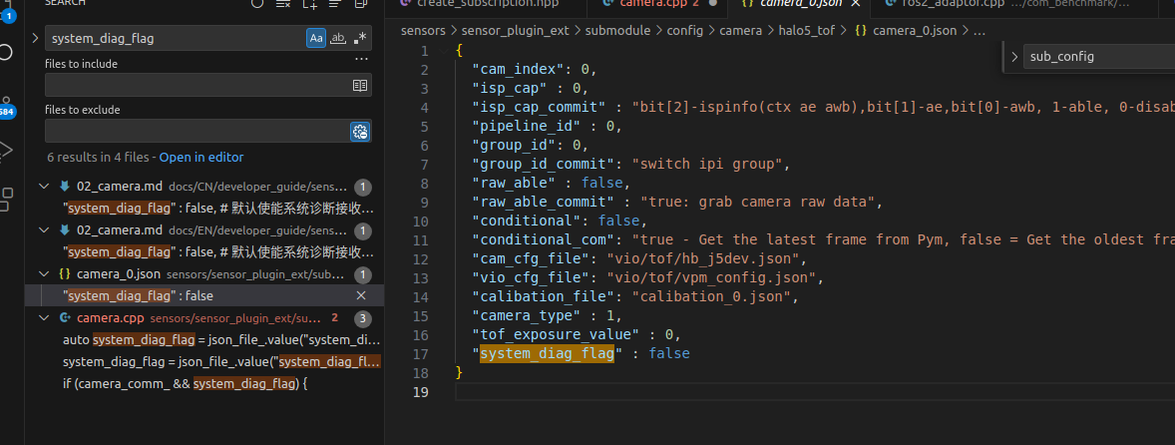Toggle Match Whole Word search option
Image resolution: width=1175 pixels, height=445 pixels.
[338, 38]
